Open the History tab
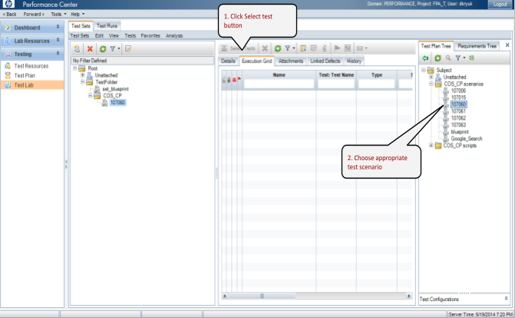Viewport: 515px width, 318px height. click(x=354, y=61)
